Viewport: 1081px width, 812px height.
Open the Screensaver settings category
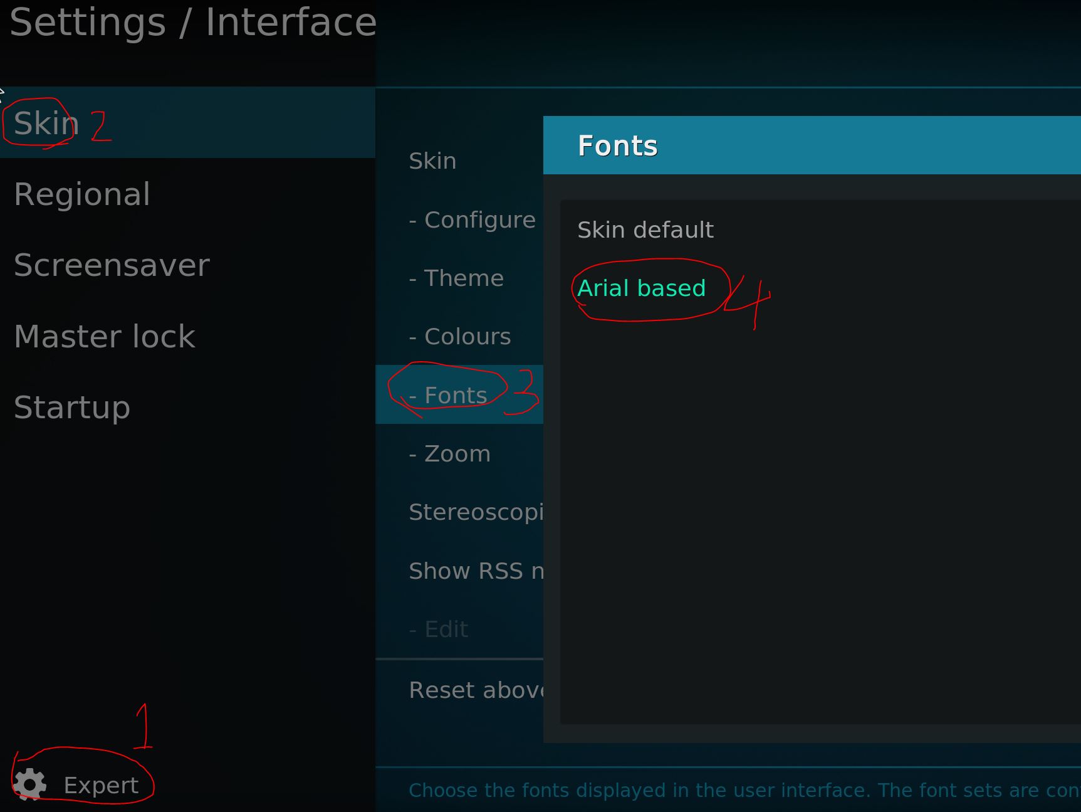(x=187, y=265)
